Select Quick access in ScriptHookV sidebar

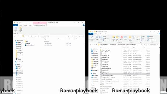pos(19,40)
